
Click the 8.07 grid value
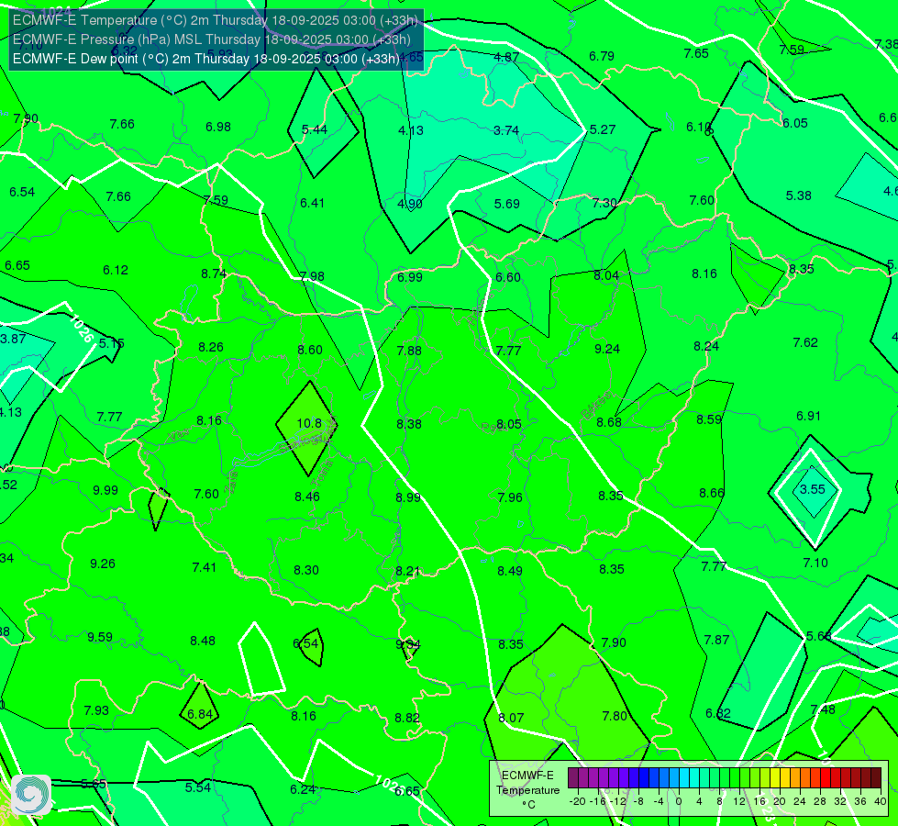click(511, 717)
